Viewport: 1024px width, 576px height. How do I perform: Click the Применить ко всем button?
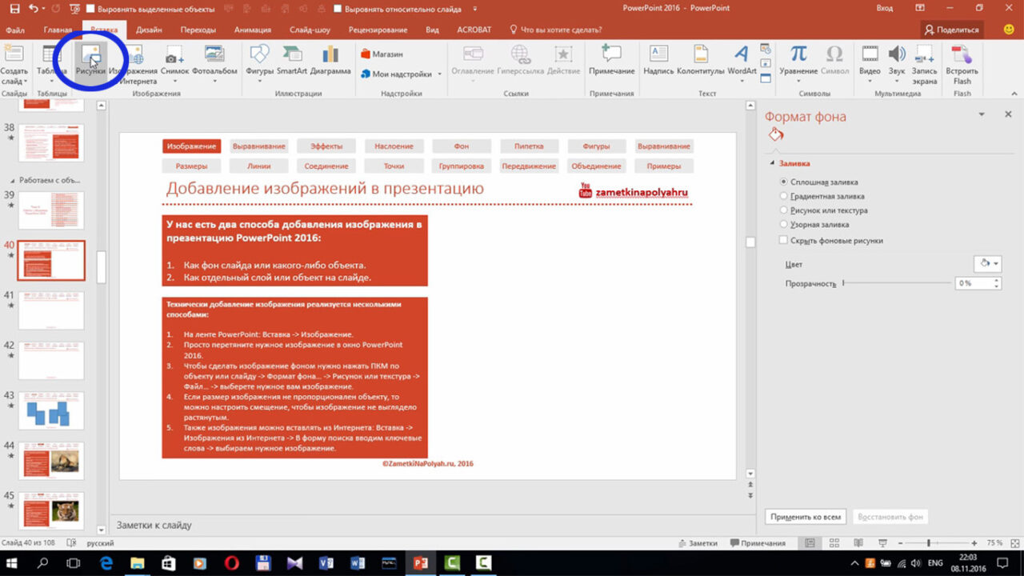tap(805, 517)
